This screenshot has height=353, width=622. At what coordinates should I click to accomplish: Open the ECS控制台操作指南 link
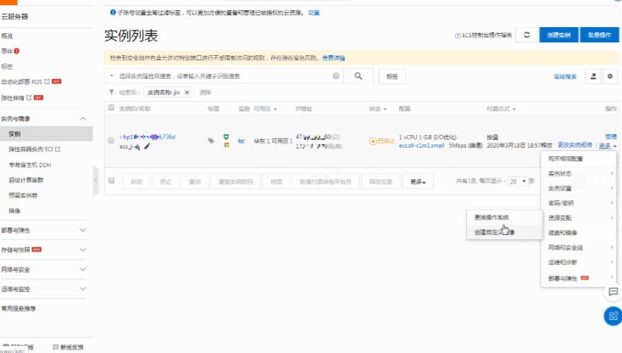tap(483, 36)
